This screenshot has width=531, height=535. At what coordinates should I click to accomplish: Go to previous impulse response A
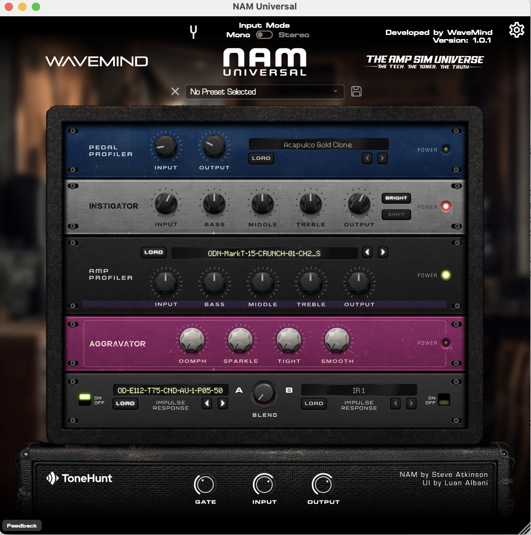coord(207,403)
